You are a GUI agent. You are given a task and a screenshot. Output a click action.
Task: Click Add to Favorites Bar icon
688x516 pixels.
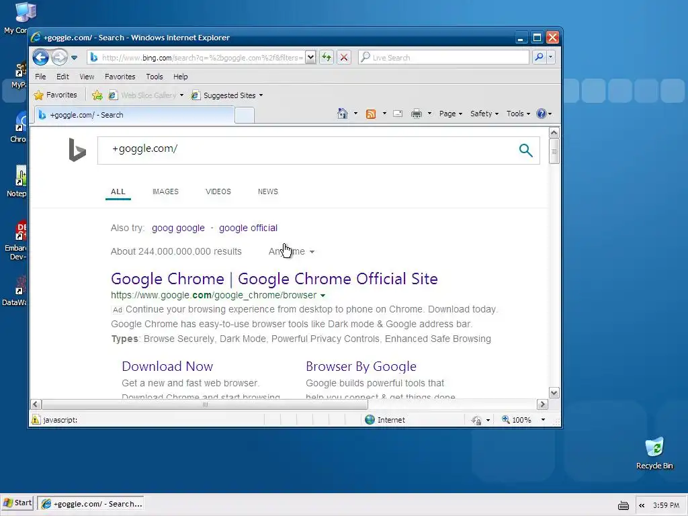point(97,95)
